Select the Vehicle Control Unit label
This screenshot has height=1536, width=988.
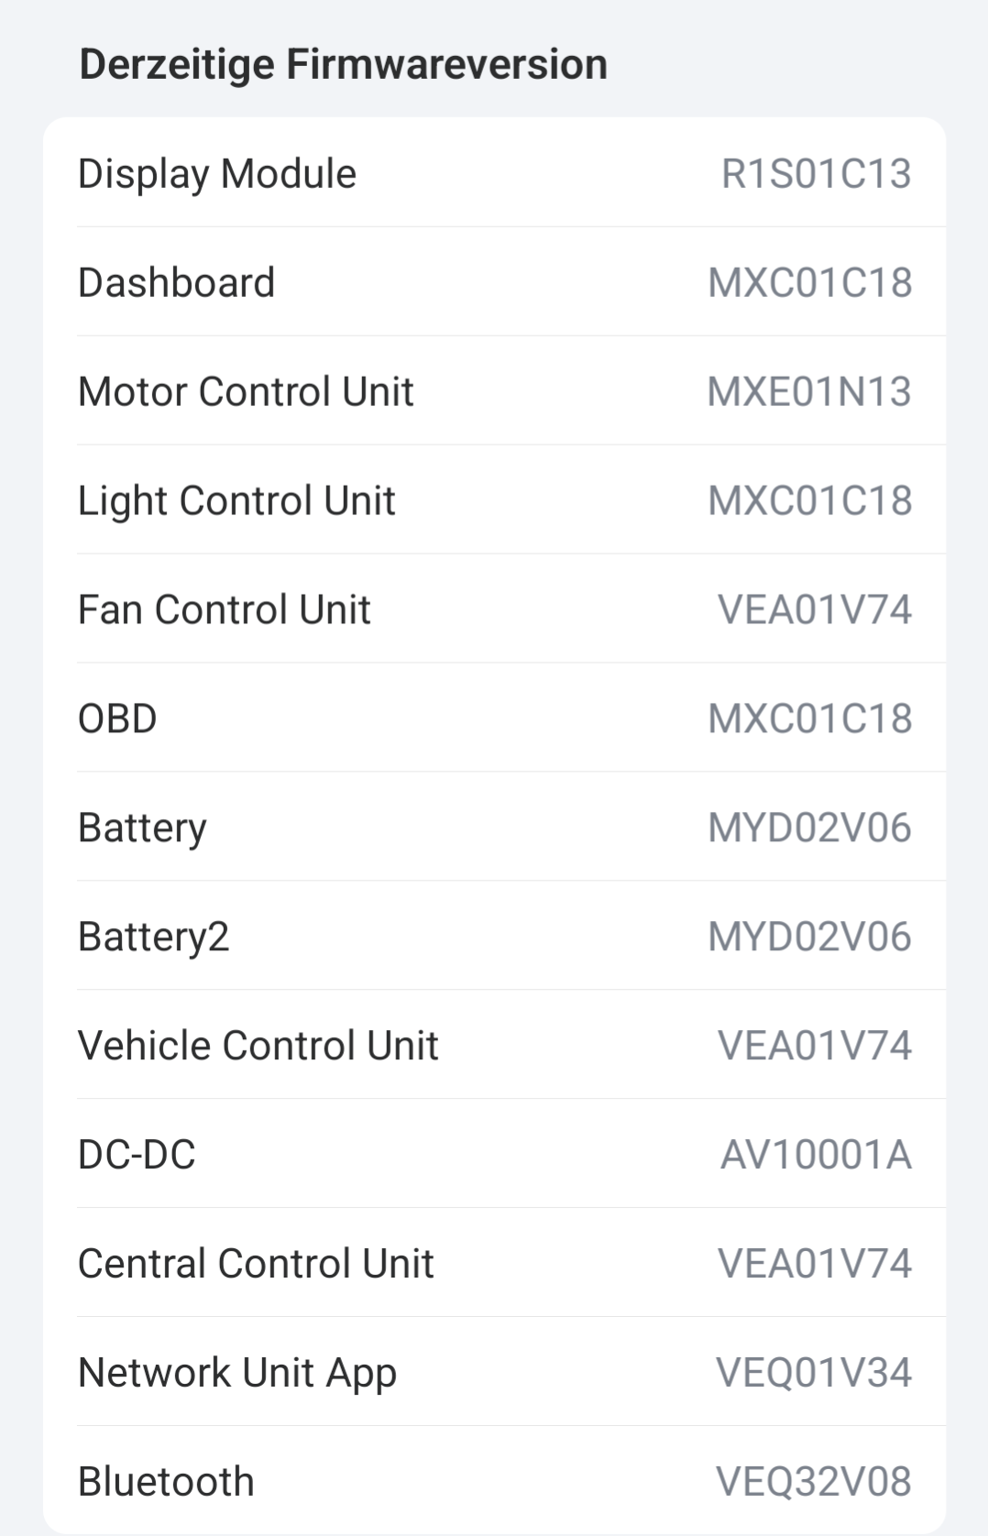pos(258,1046)
